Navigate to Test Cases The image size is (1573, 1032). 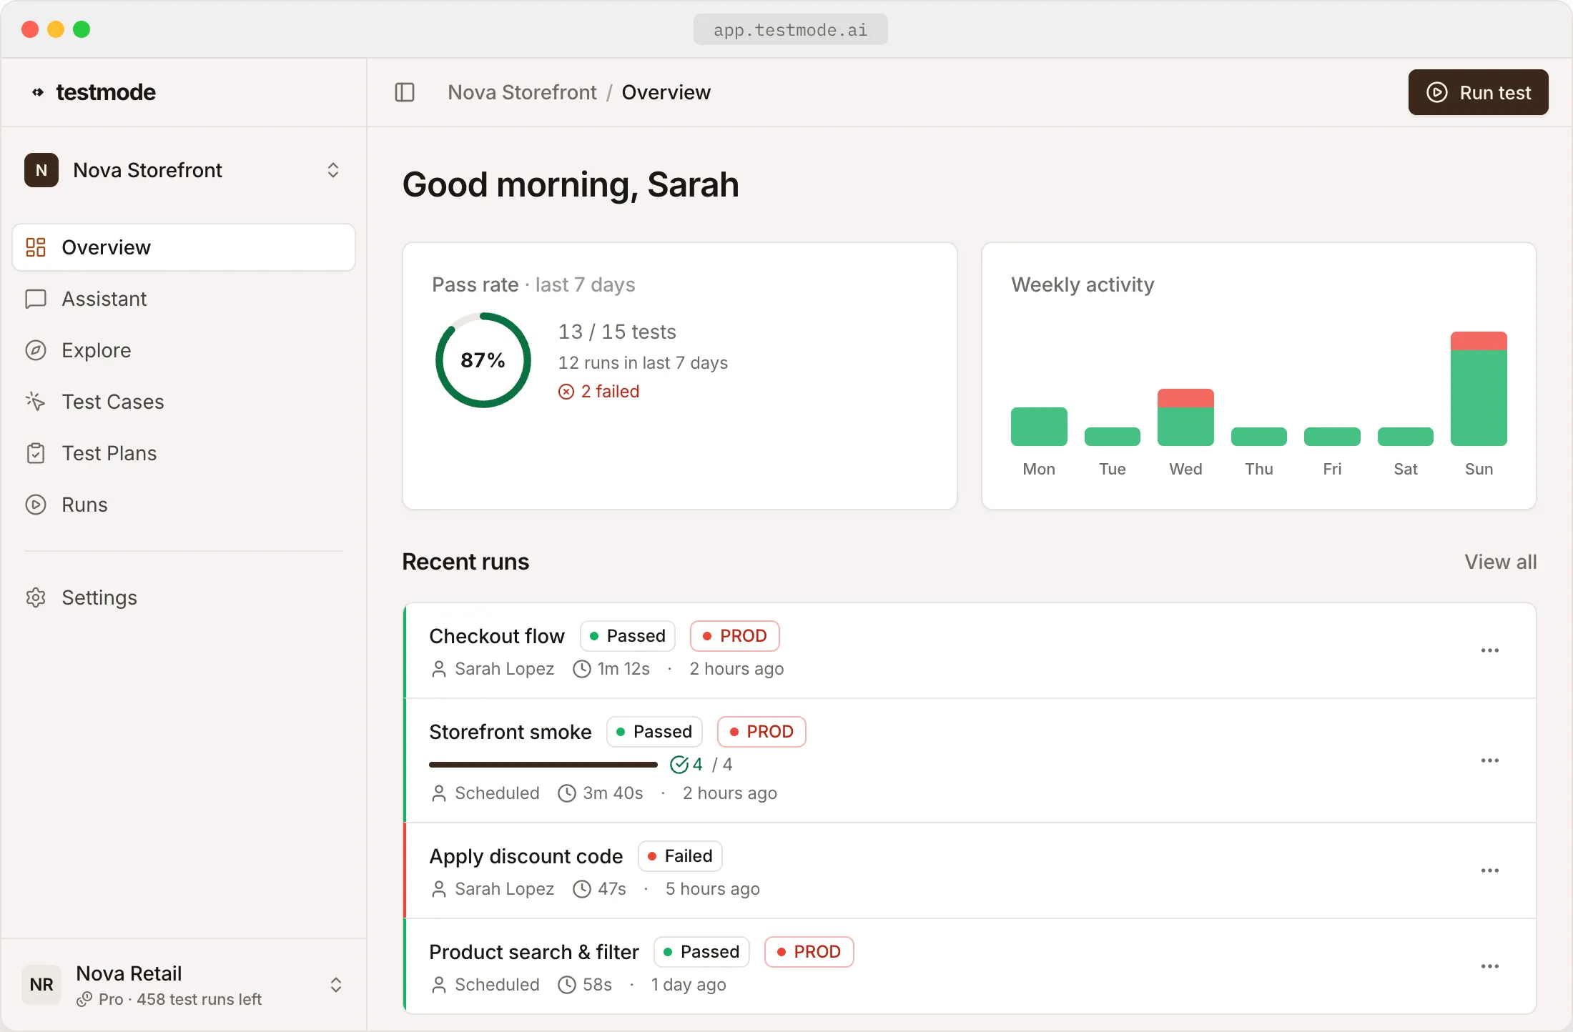(x=184, y=402)
